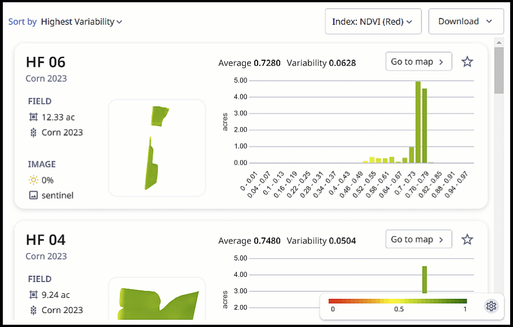Screen dimensions: 513x327
Task: Go to map for HF 06
Action: point(418,61)
